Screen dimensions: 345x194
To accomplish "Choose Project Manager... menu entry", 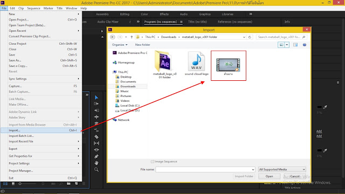I will [x=41, y=171].
